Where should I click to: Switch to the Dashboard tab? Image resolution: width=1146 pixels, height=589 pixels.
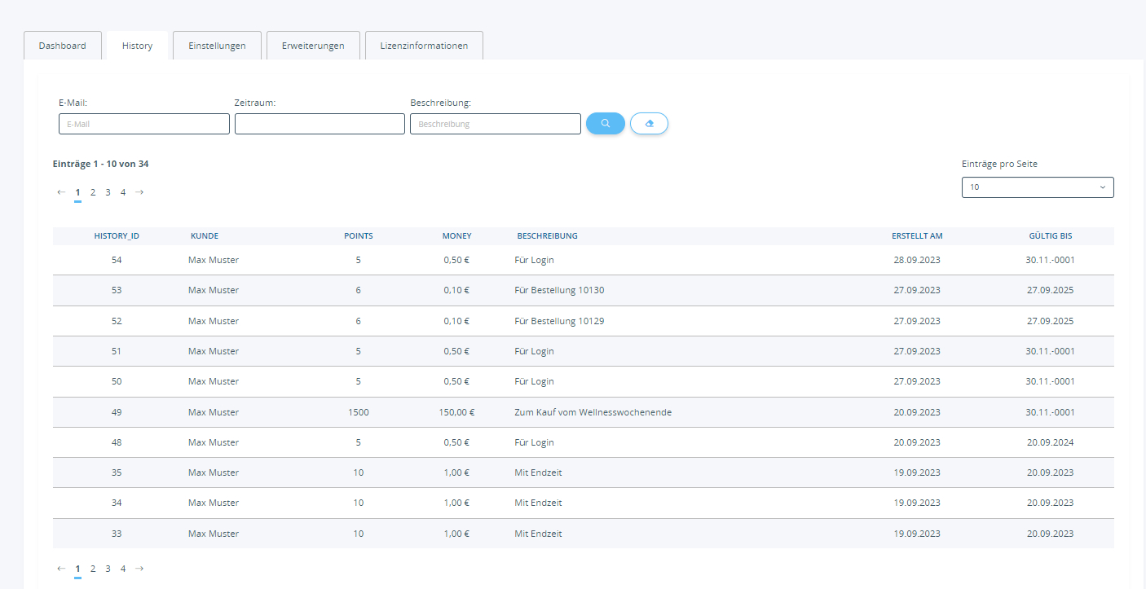tap(62, 46)
